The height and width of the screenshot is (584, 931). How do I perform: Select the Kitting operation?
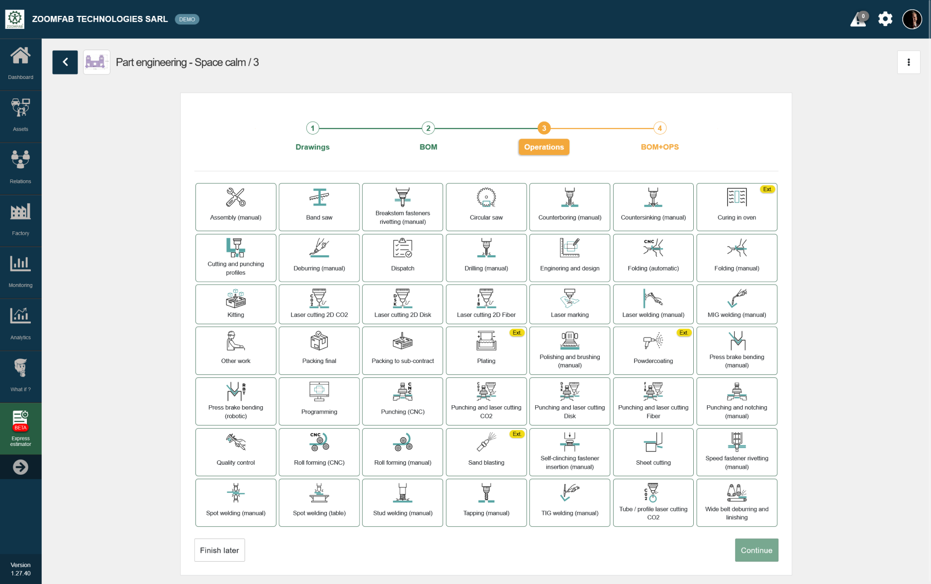pos(236,304)
